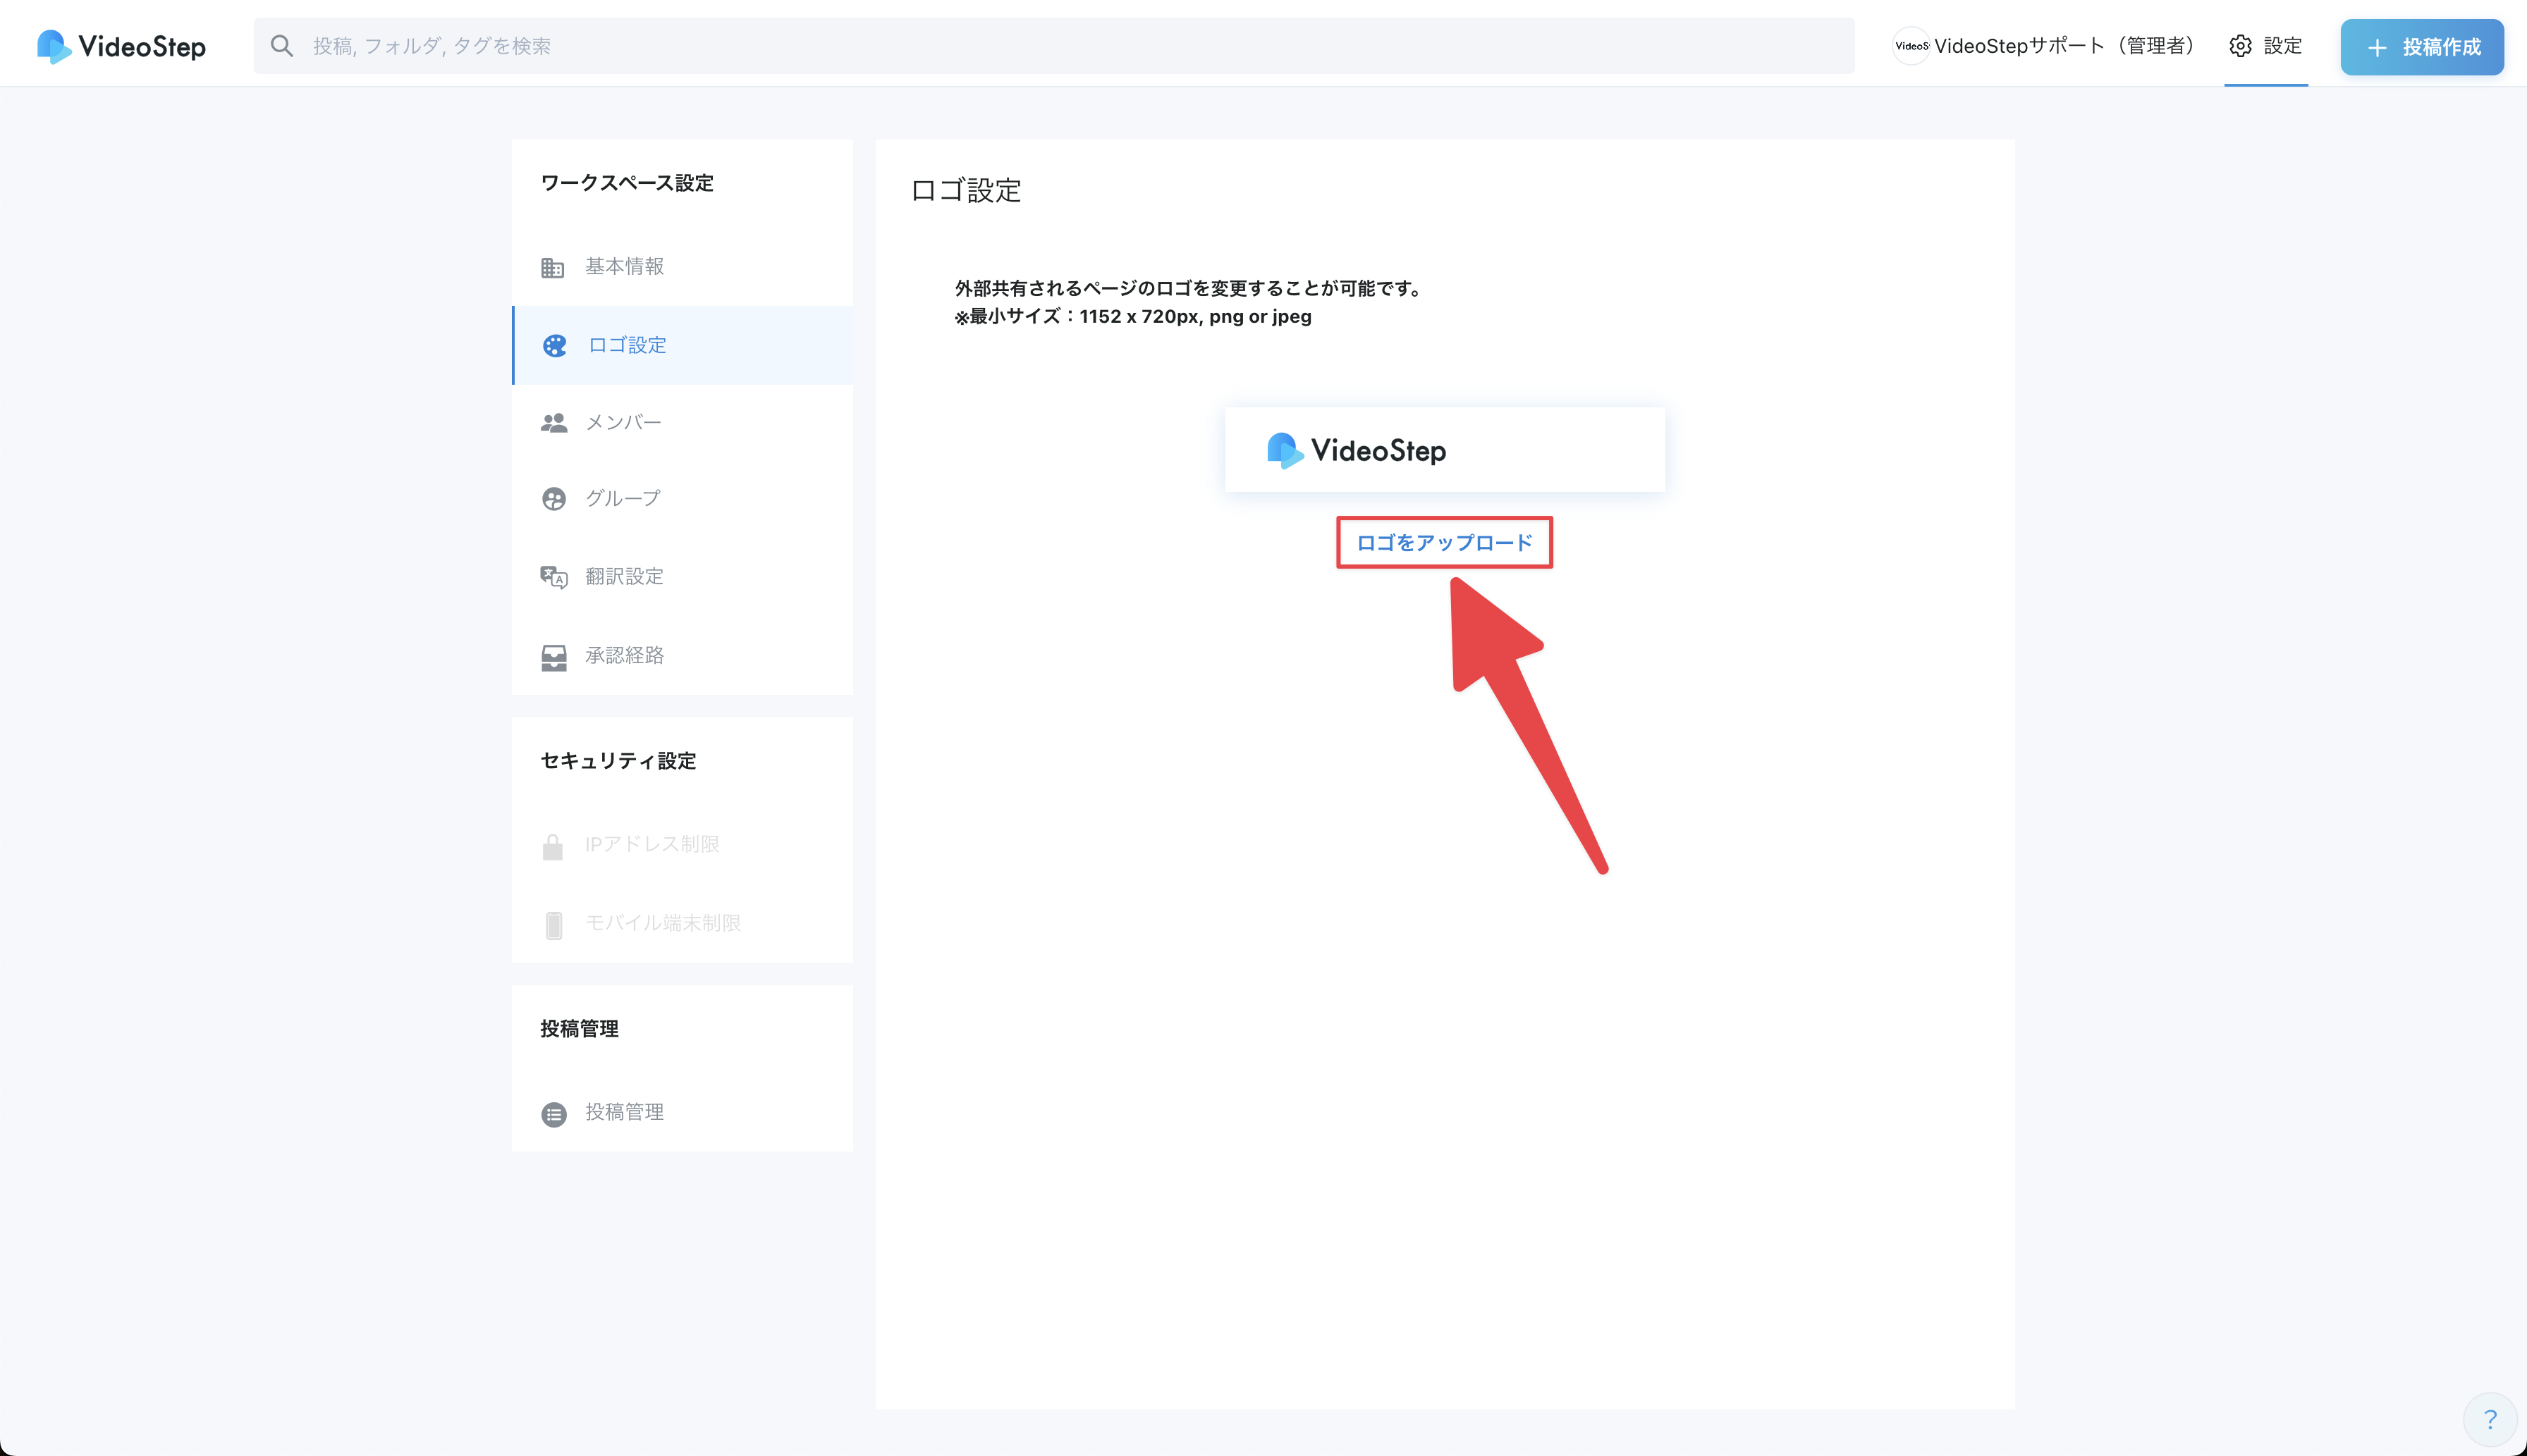Image resolution: width=2527 pixels, height=1456 pixels.
Task: Click the palette icon for ロゴ設定
Action: pos(554,345)
